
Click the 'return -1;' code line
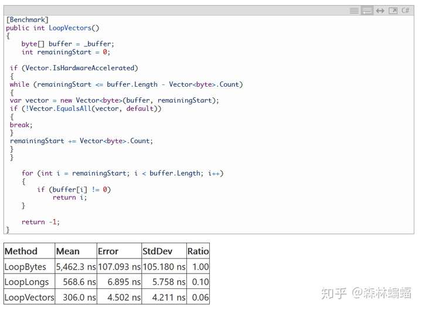point(40,222)
